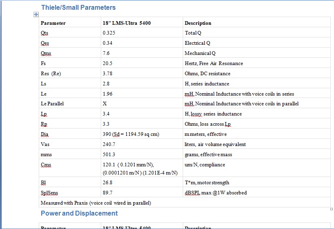
Task: Click the 'Electrical Q' description
Action: pyautogui.click(x=197, y=43)
